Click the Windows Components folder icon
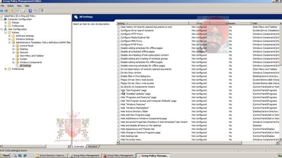Viewport: 282px width, 158px height. coord(17,62)
